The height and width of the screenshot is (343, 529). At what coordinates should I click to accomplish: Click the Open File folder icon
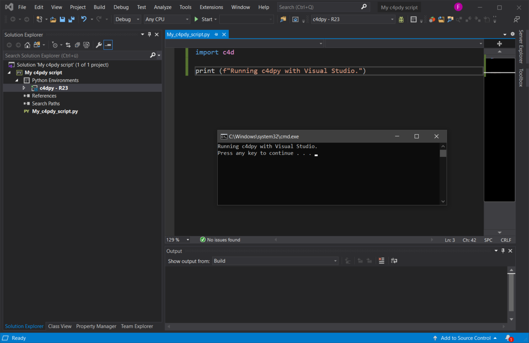(x=53, y=19)
